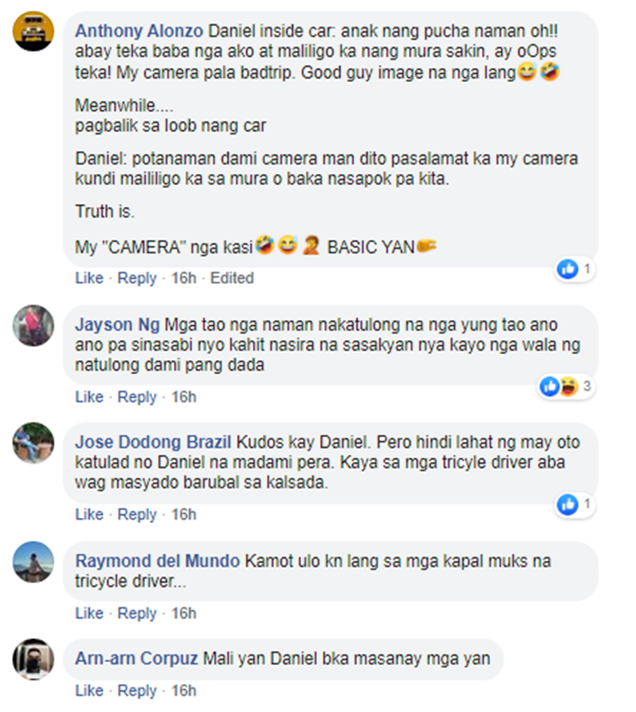Like Anthony Alonzo's comment
This screenshot has width=636, height=712.
tap(89, 278)
